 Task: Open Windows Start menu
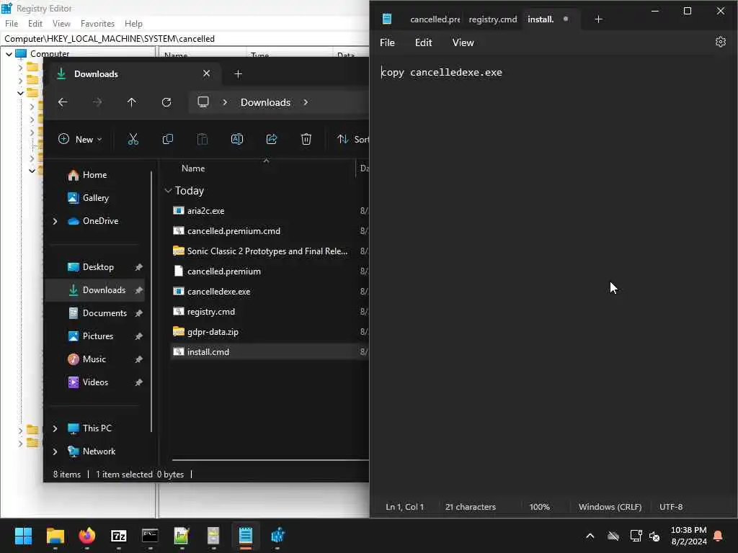(x=23, y=535)
